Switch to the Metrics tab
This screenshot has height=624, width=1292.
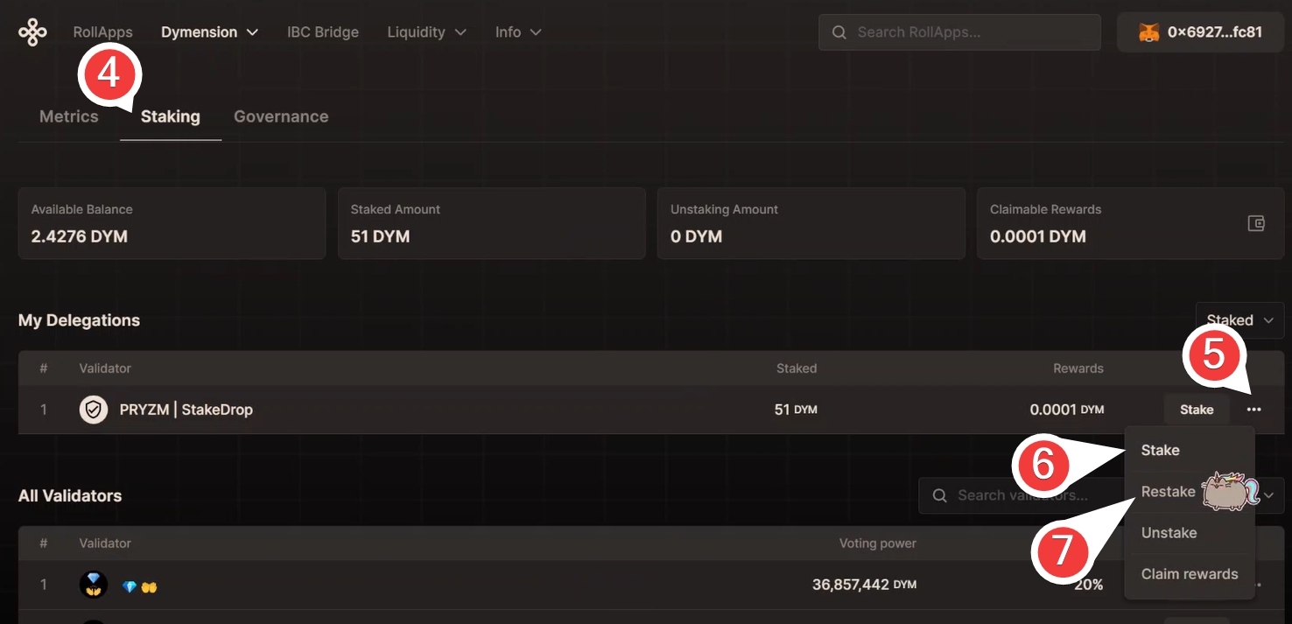click(69, 116)
